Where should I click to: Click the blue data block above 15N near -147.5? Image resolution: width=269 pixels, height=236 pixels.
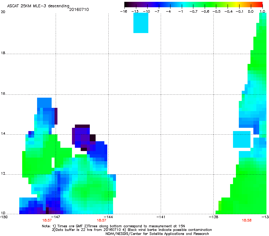click(44, 103)
